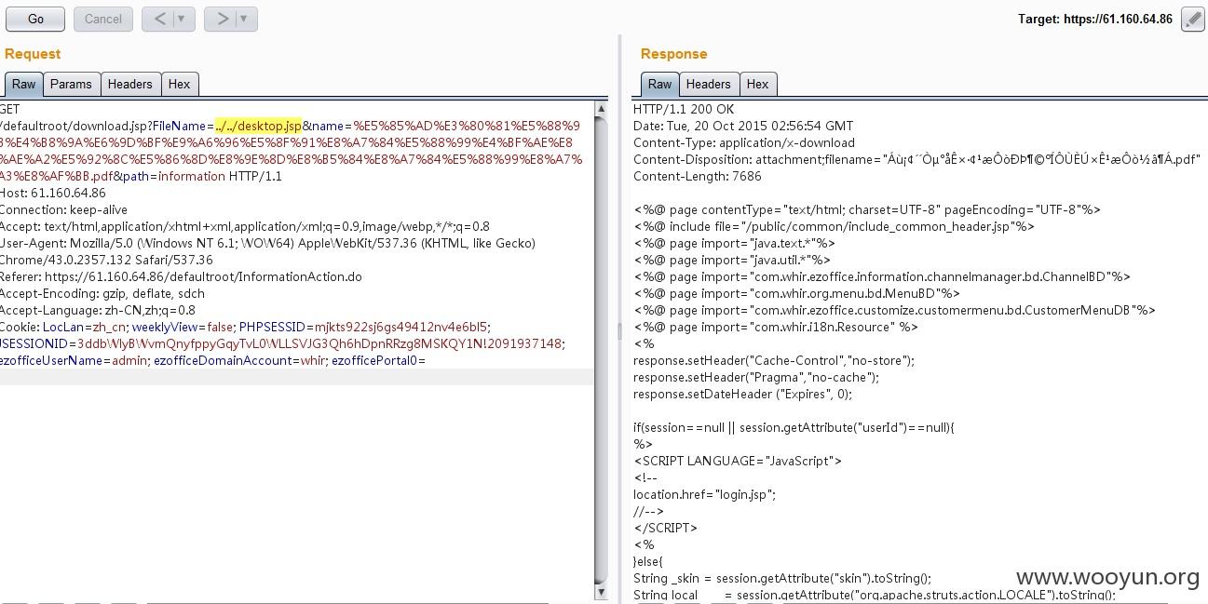This screenshot has height=604, width=1208.
Task: Click the Target: https://61.160.64.86 label
Action: 1095,19
